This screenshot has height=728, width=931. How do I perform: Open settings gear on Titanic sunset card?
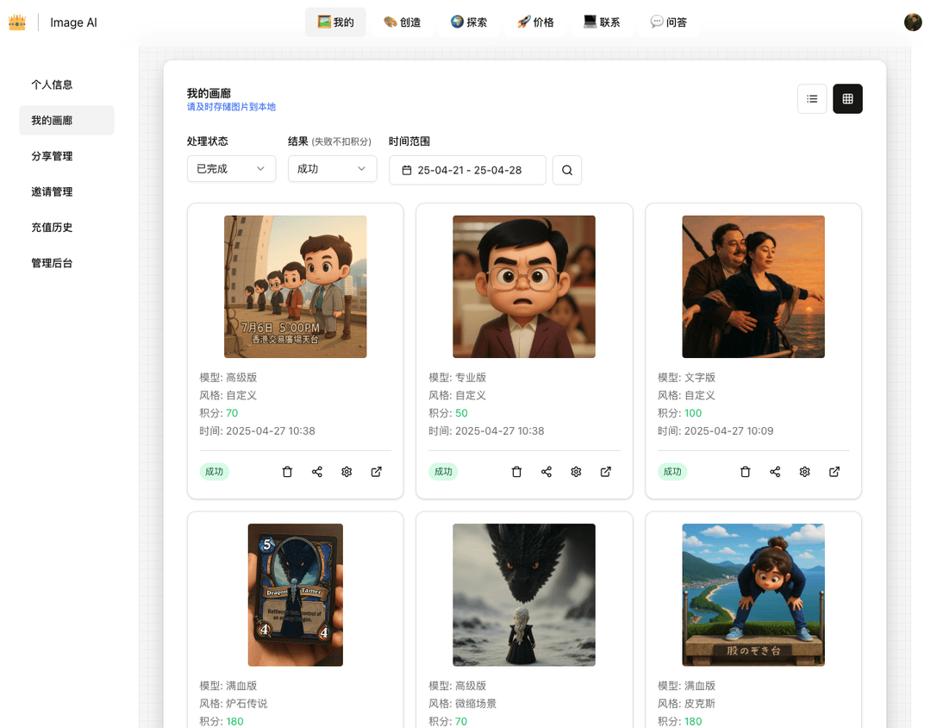coord(804,472)
